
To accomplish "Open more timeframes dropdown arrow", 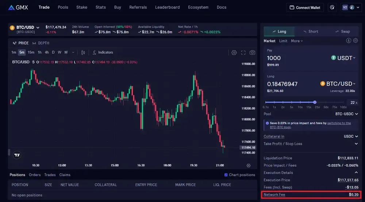I will point(73,53).
